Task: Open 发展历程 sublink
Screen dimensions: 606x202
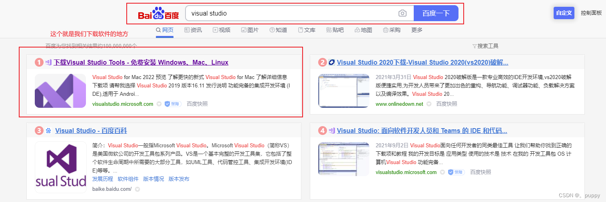Action: 103,179
